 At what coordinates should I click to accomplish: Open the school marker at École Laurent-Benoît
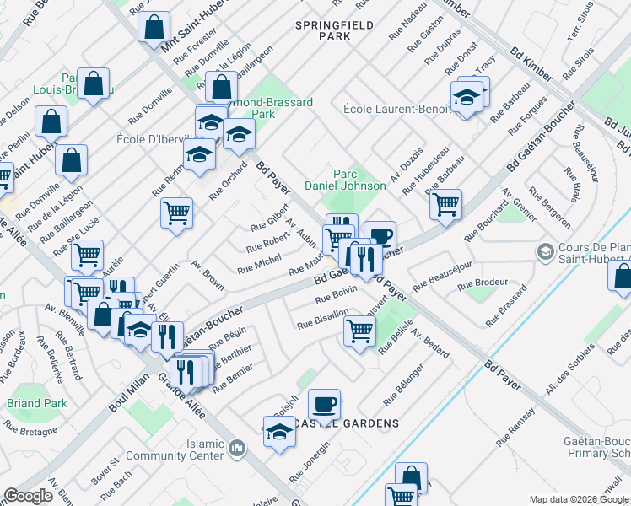click(x=467, y=98)
